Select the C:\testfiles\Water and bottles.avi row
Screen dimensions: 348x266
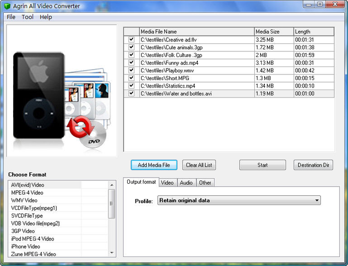[229, 94]
